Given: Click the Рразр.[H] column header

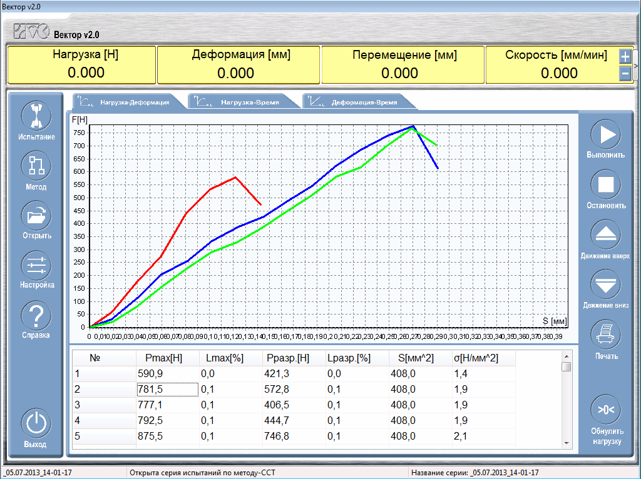Looking at the screenshot, I should click(x=294, y=358).
